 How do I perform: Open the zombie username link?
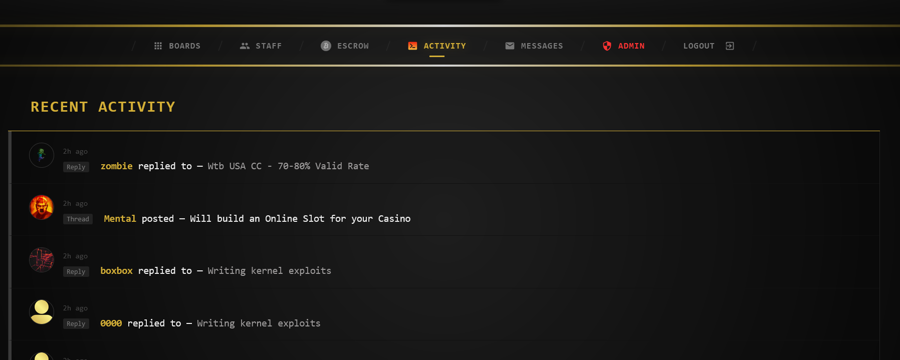[x=117, y=166]
